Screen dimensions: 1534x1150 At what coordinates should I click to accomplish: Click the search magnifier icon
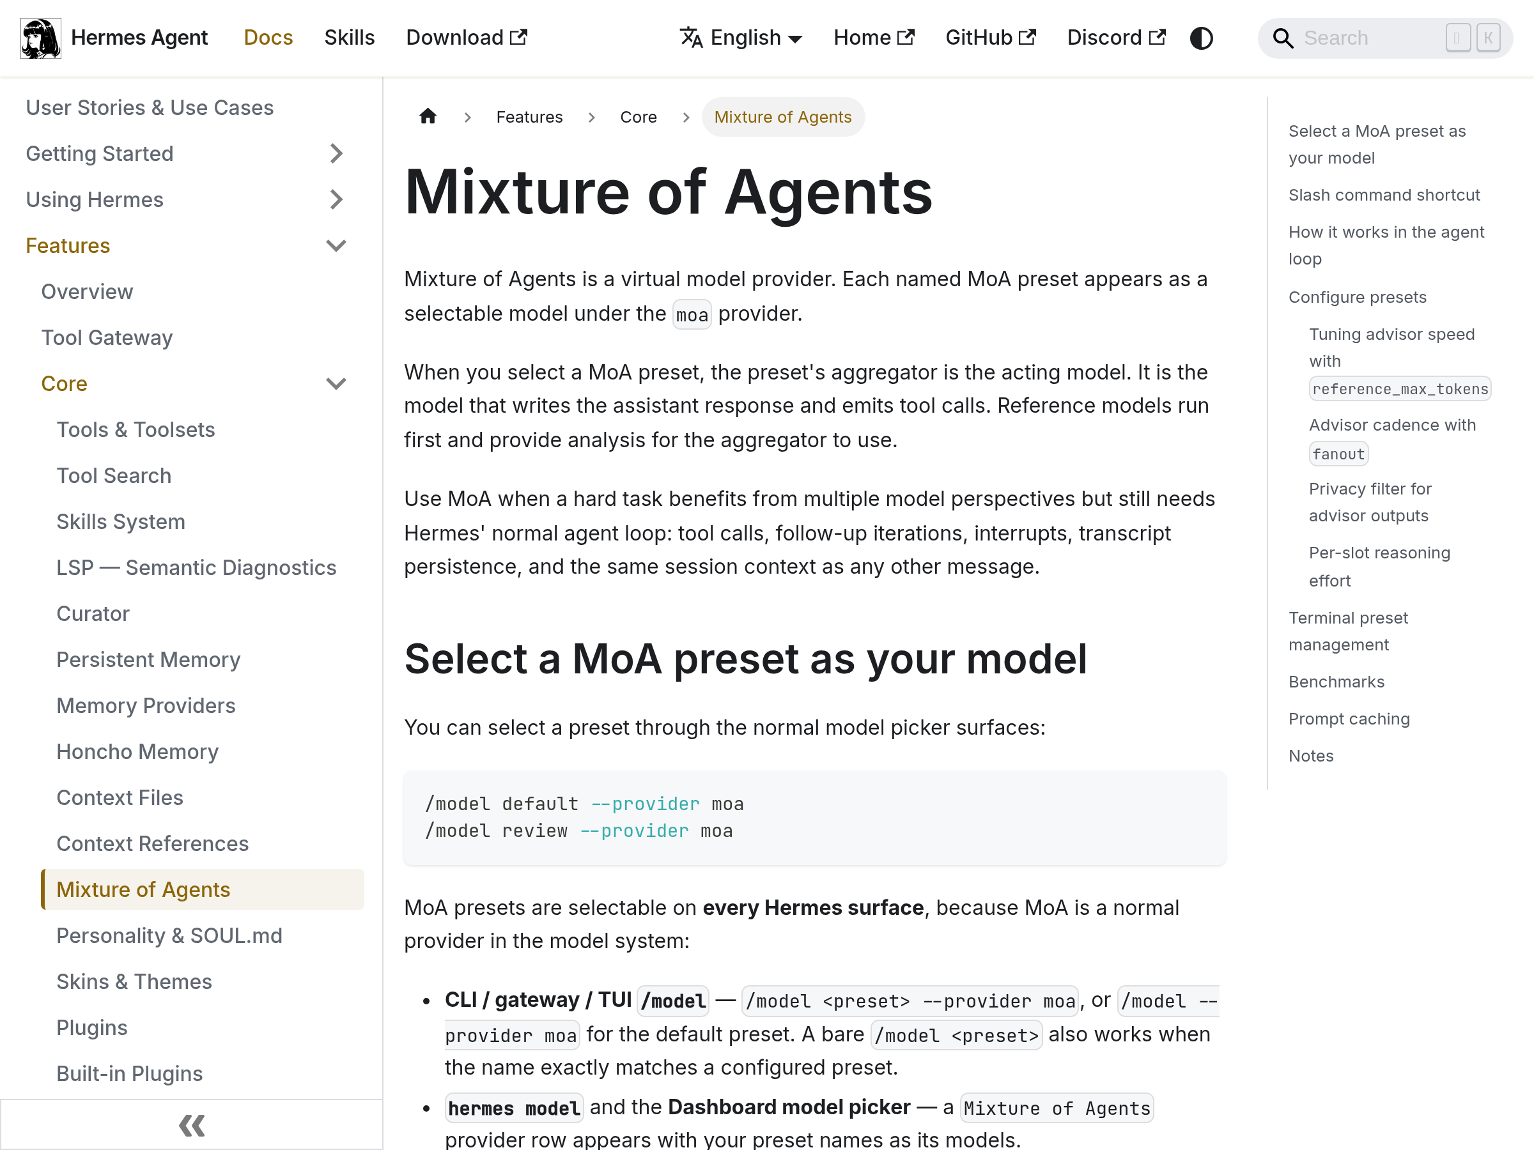pyautogui.click(x=1283, y=38)
